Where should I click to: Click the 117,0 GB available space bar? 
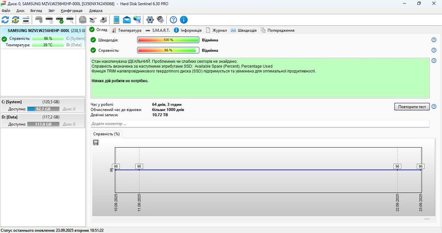tap(43, 124)
